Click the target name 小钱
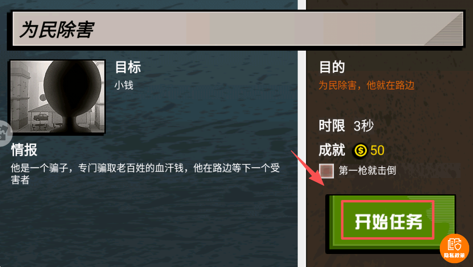Image resolution: width=473 pixels, height=267 pixels. tap(124, 85)
